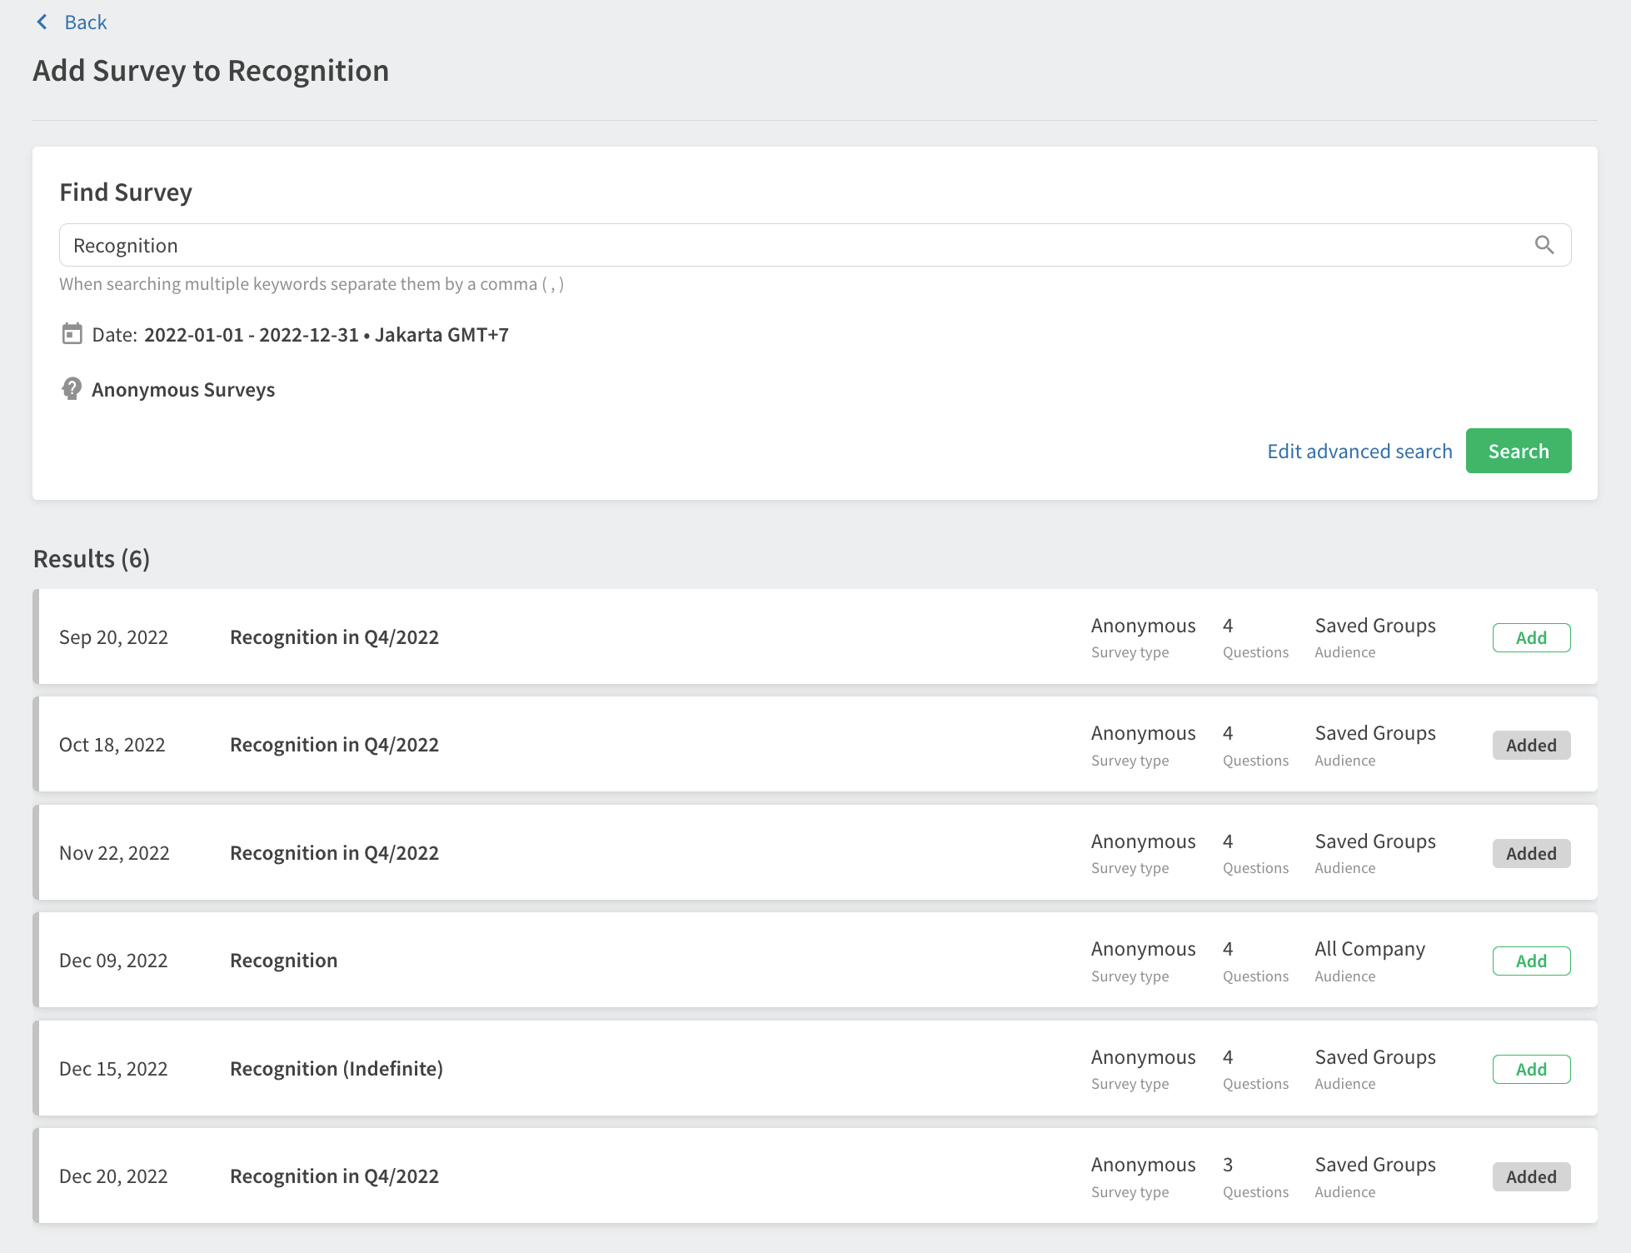
Task: Click the Anonymous Surveys question-mark icon
Action: pyautogui.click(x=72, y=388)
